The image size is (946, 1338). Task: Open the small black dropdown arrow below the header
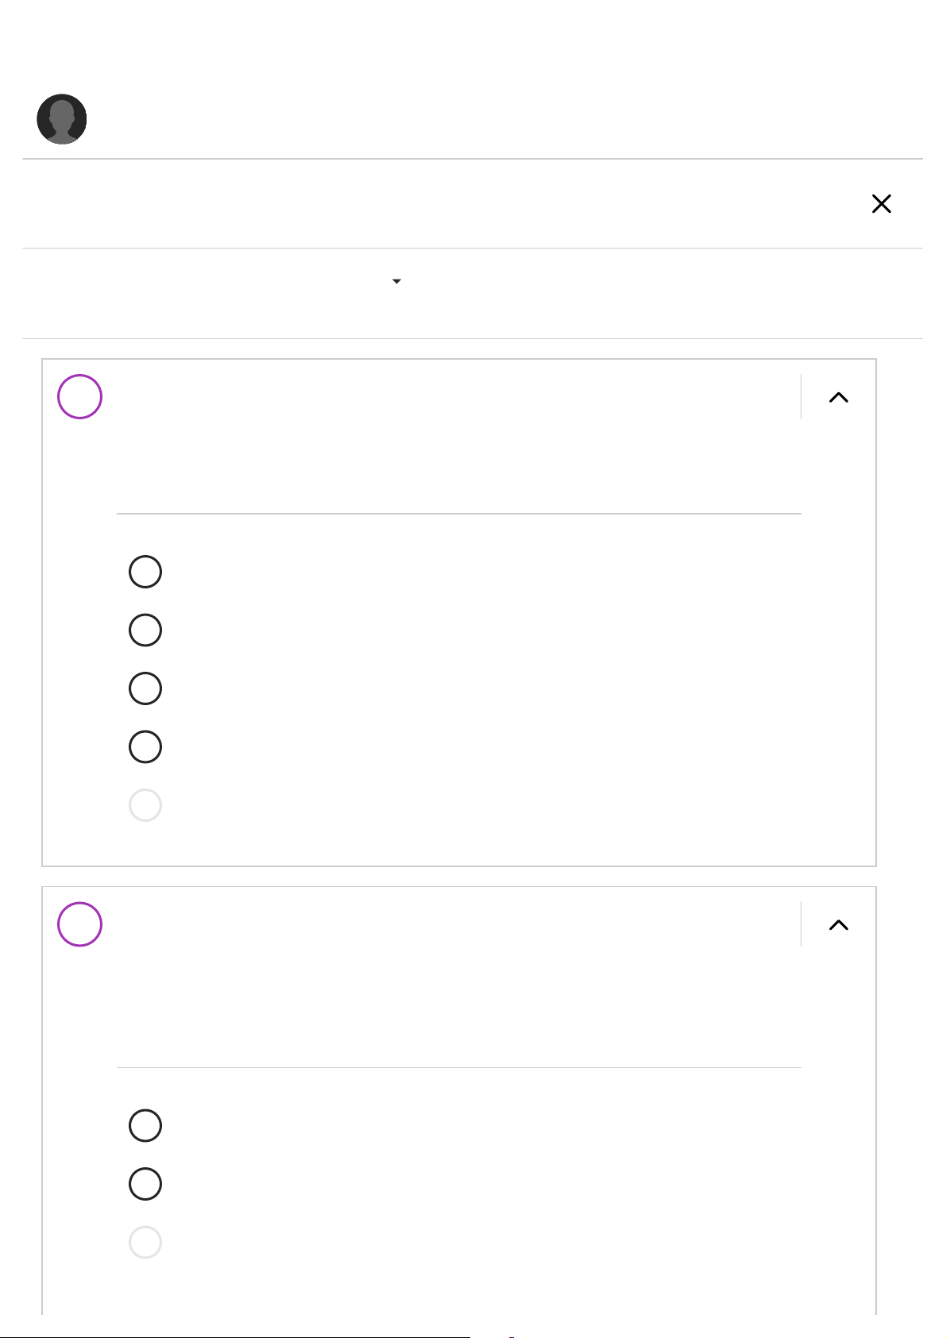[x=396, y=282]
